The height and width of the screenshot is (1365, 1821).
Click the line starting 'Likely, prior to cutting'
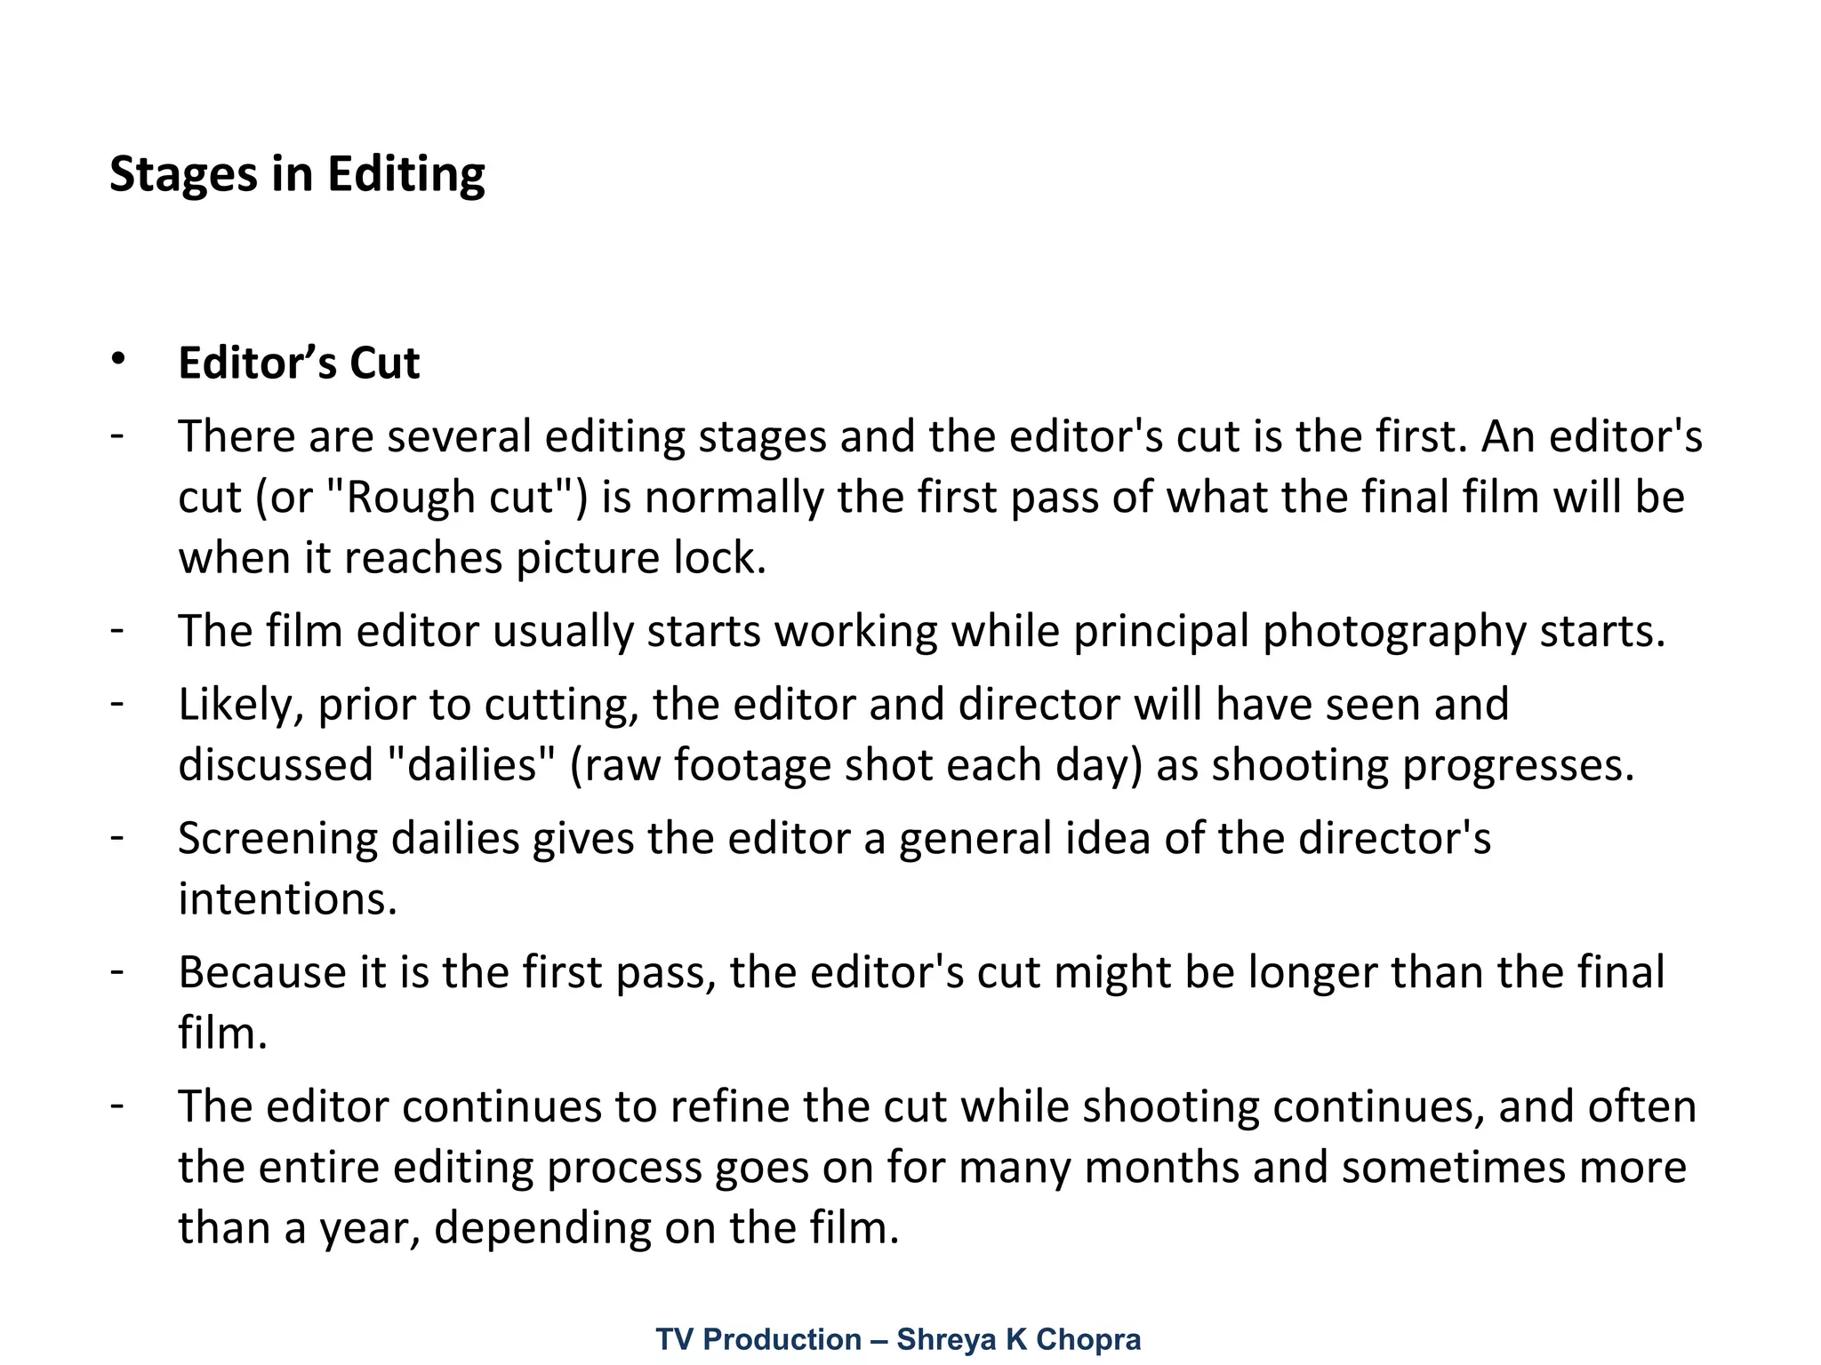pos(843,704)
